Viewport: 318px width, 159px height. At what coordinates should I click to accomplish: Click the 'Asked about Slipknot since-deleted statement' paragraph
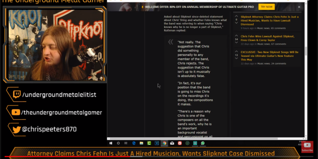tap(195, 23)
